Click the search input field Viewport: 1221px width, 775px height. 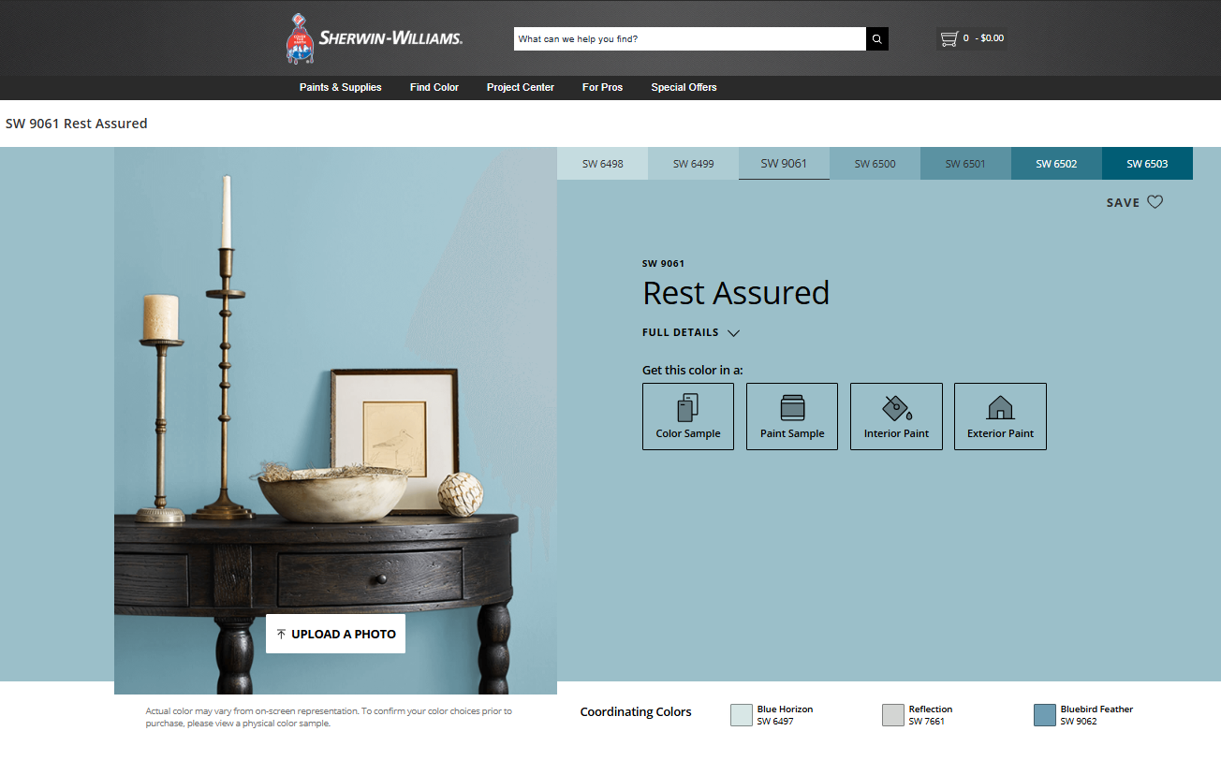point(689,39)
